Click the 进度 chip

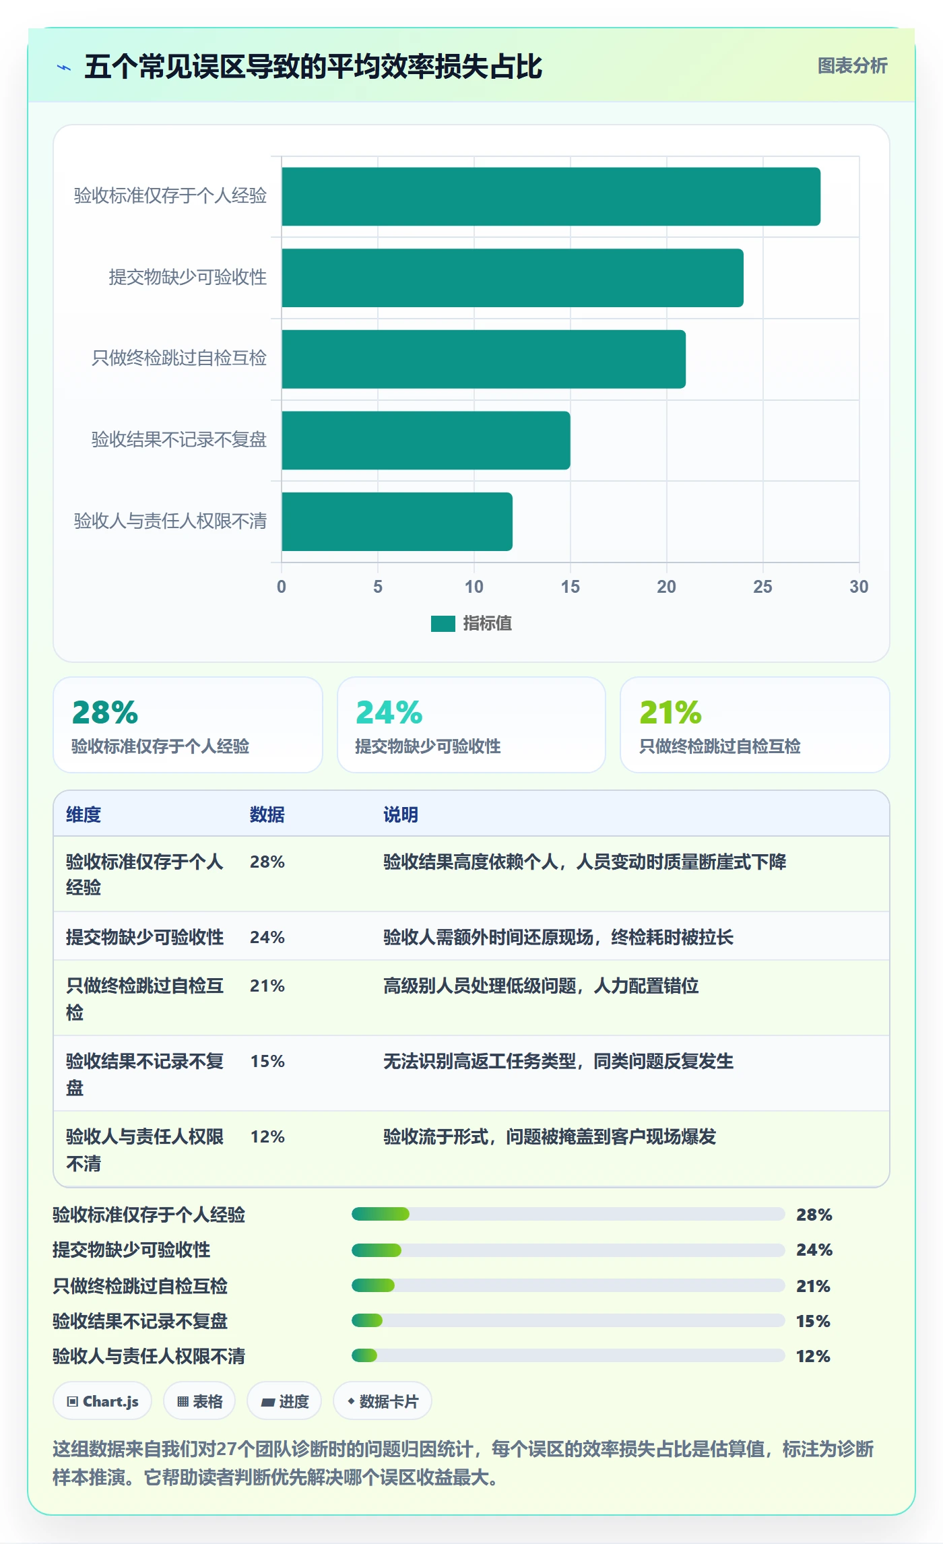284,1401
